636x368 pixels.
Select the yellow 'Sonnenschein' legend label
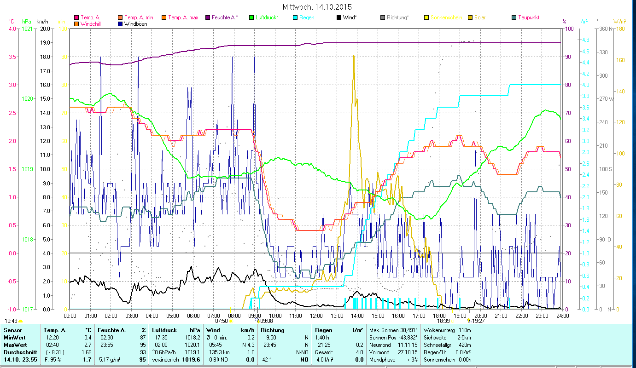tap(446, 17)
